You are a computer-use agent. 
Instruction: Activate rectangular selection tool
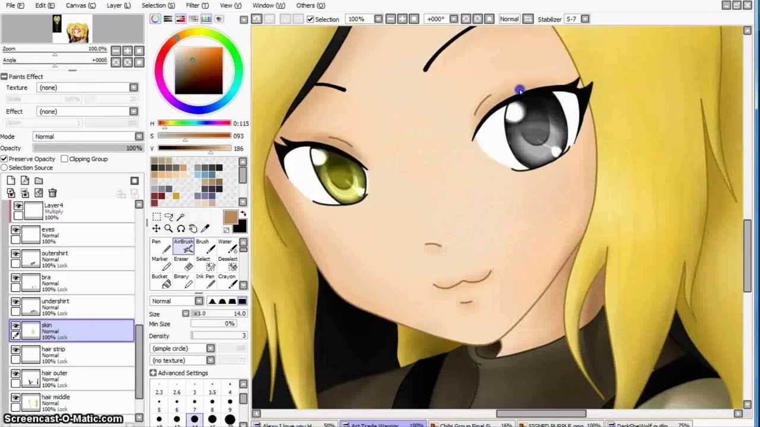pos(156,216)
